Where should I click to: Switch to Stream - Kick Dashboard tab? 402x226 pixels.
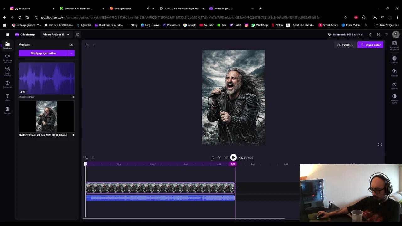pos(81,8)
